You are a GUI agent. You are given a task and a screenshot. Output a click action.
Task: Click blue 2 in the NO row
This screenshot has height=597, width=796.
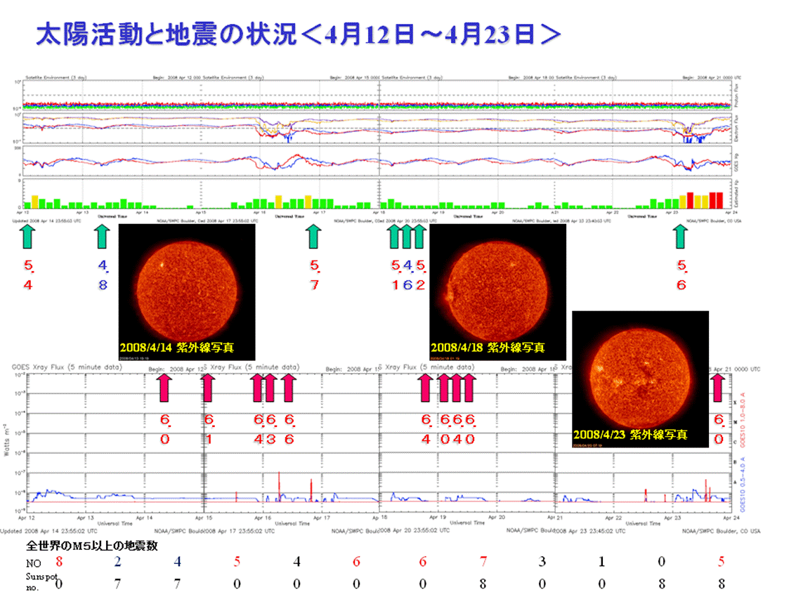click(118, 561)
